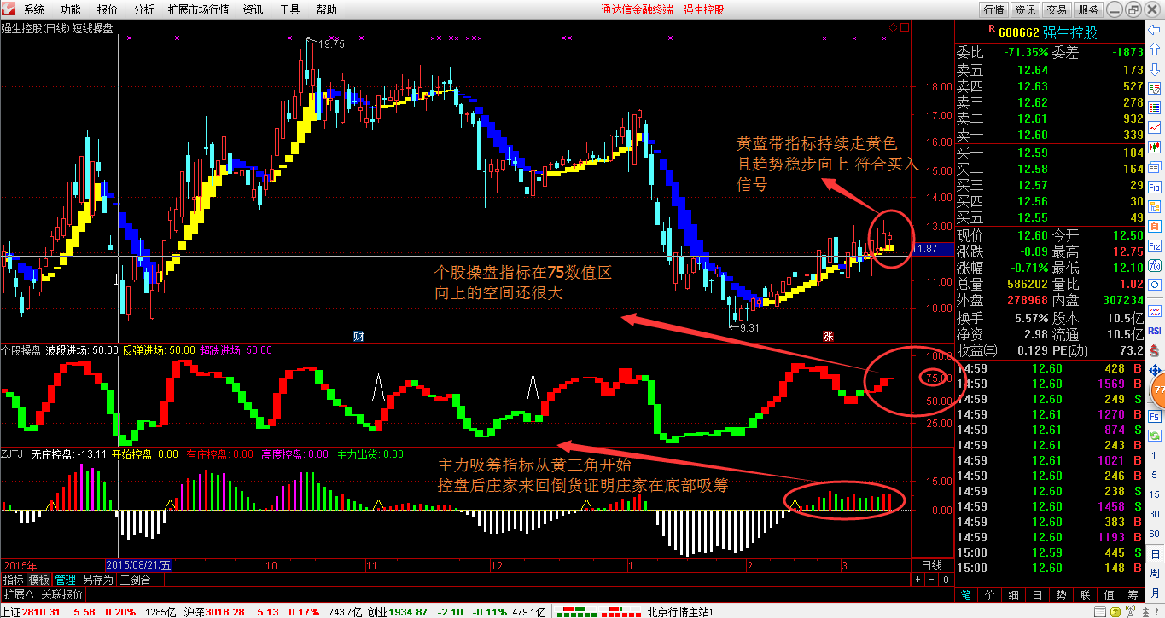Click the 三剑合一 template tab
This screenshot has height=618, width=1165.
140,580
